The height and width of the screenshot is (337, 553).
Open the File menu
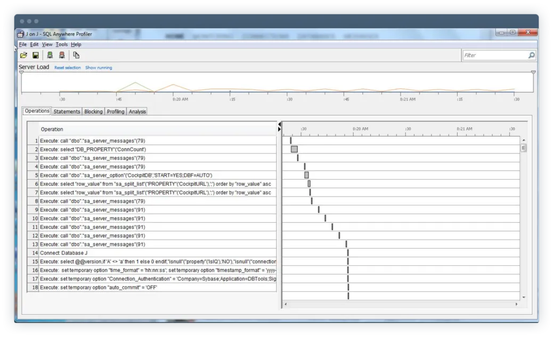(x=22, y=45)
